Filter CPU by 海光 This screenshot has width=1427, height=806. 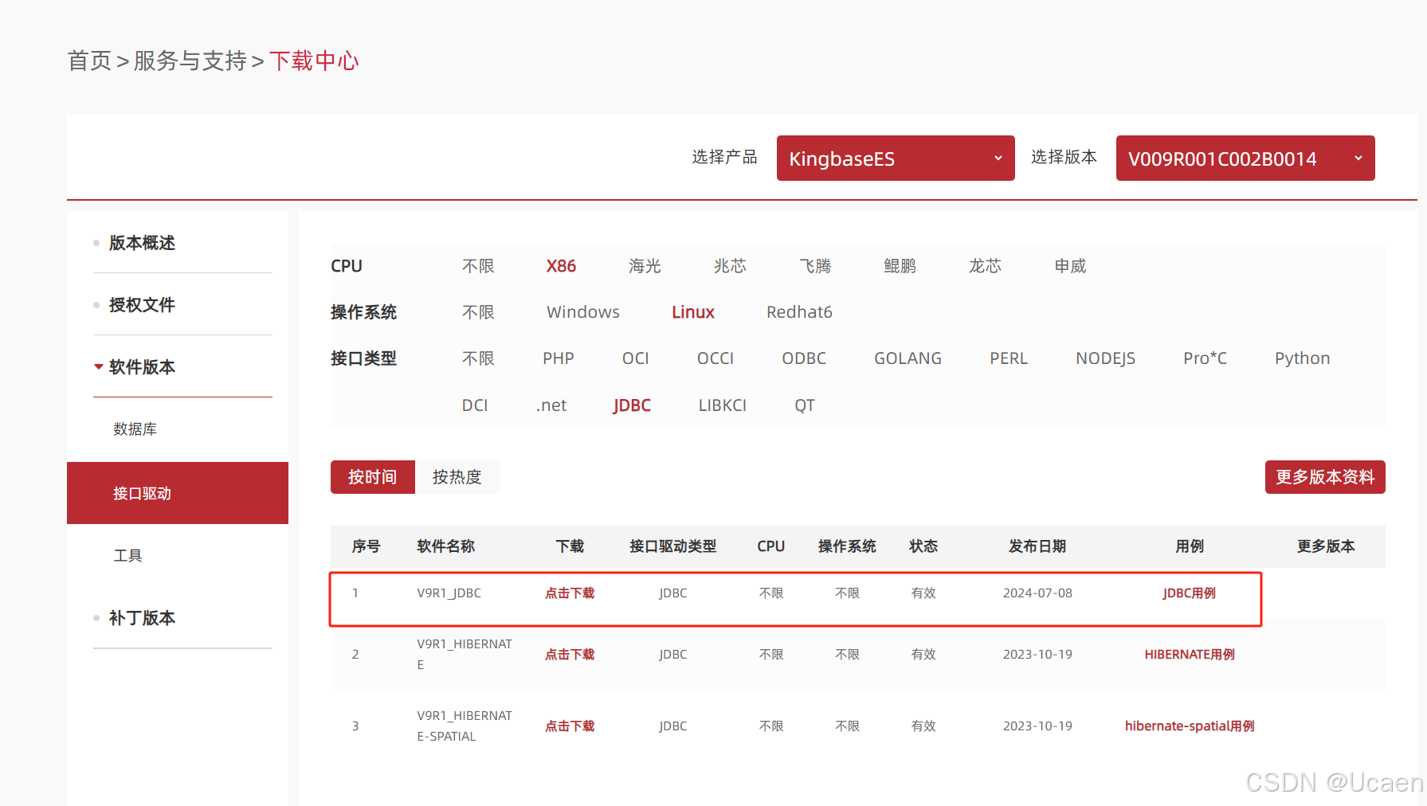tap(645, 266)
